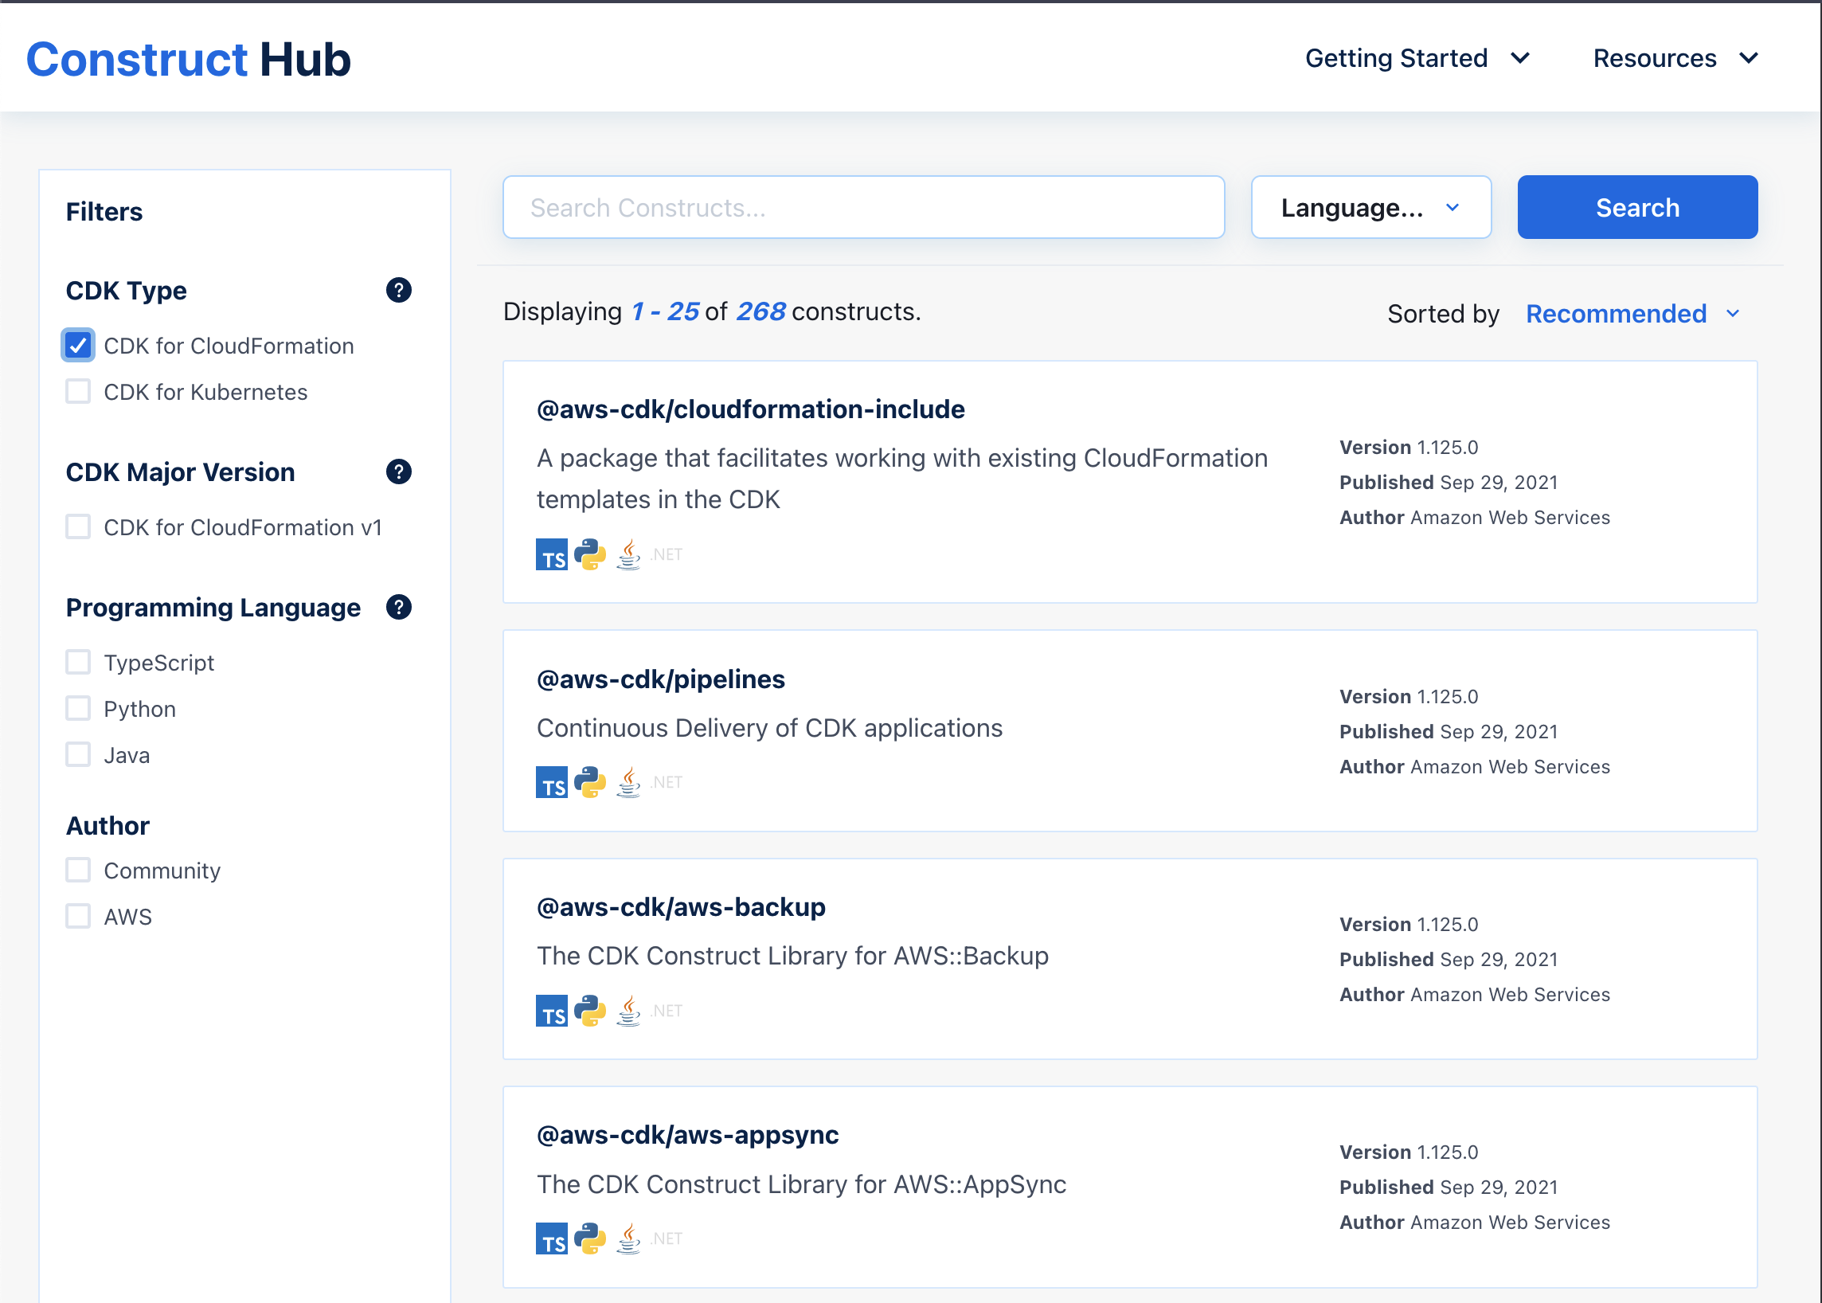The width and height of the screenshot is (1822, 1303).
Task: Open the help icon beside CDK Major Version
Action: (x=399, y=472)
